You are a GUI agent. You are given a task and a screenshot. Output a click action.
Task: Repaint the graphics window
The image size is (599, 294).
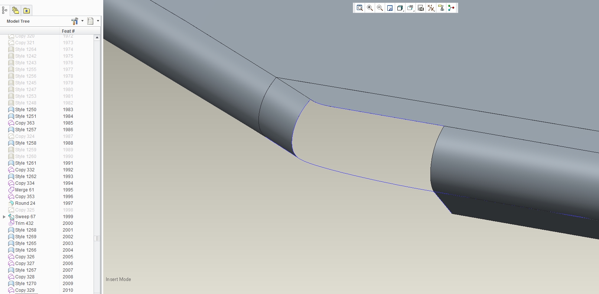(x=390, y=8)
